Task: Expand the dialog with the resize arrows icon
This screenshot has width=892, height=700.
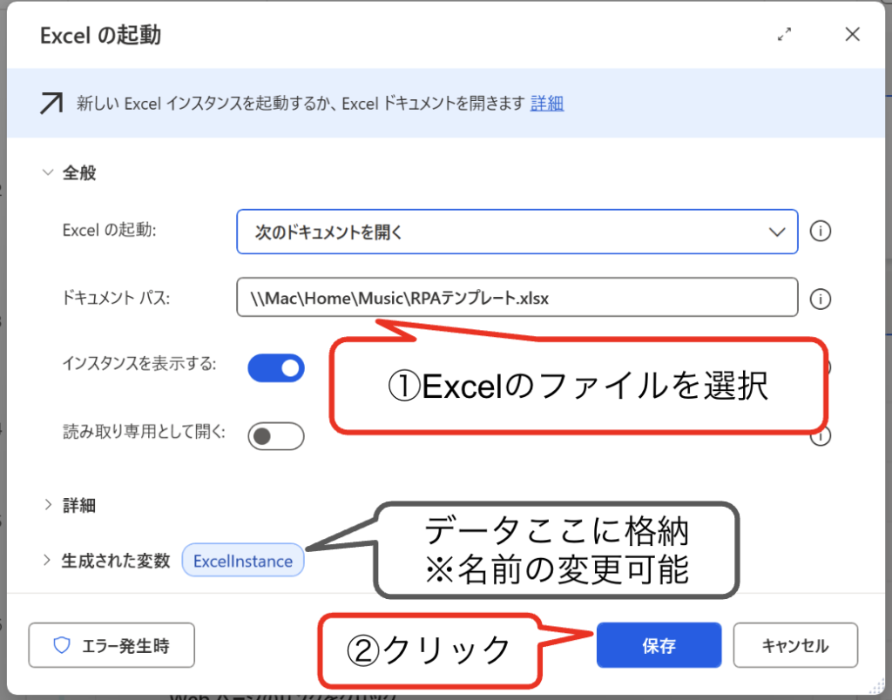Action: (x=785, y=35)
